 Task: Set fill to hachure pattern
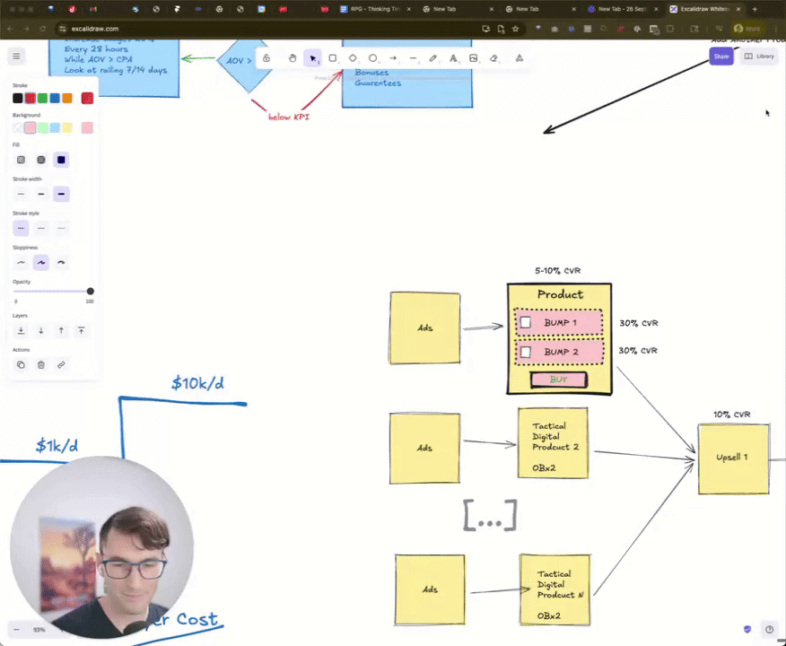click(x=21, y=160)
